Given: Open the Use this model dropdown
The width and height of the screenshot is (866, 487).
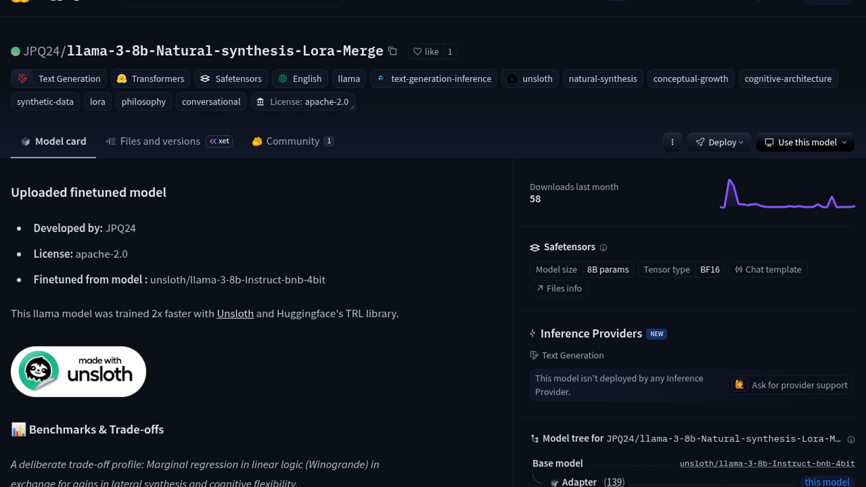Looking at the screenshot, I should (x=805, y=142).
